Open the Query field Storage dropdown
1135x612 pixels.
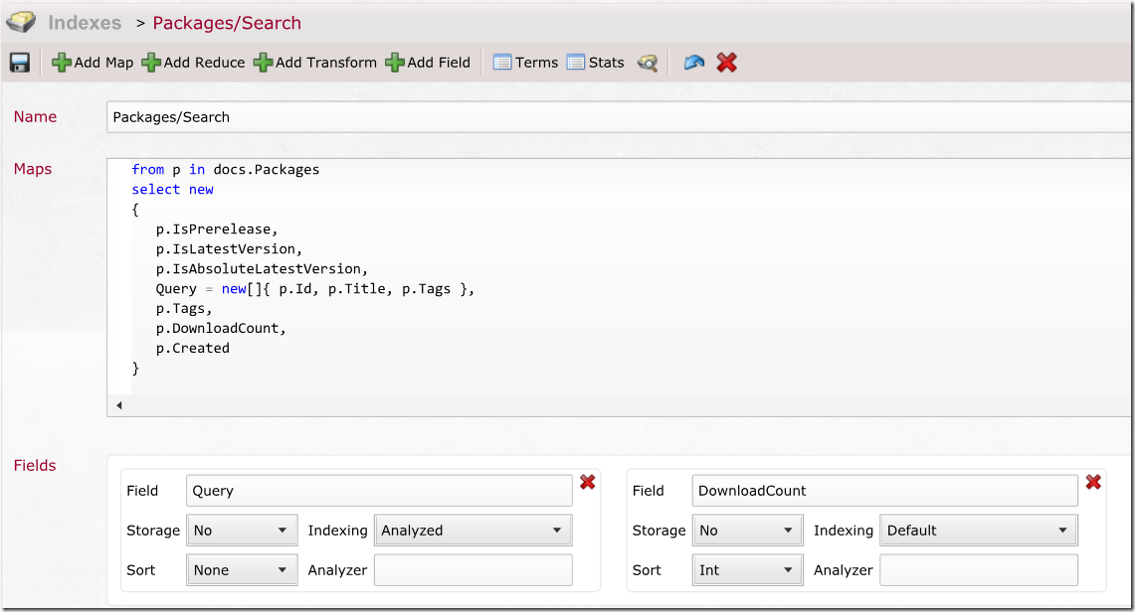242,531
